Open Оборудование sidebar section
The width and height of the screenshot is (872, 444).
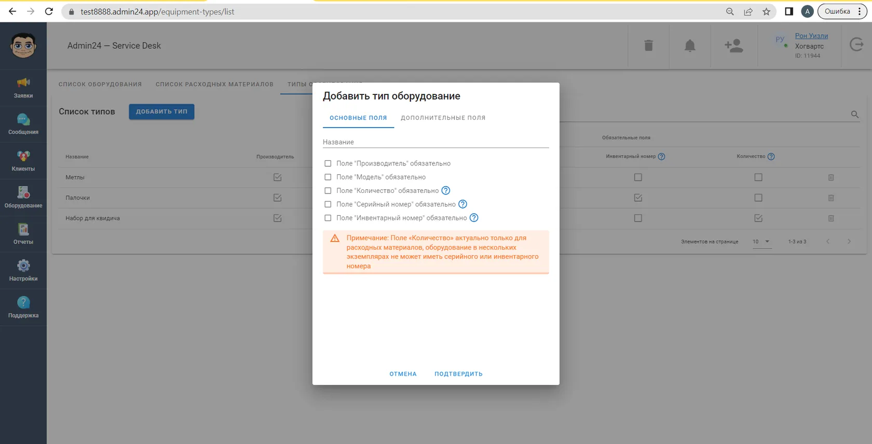(x=23, y=198)
